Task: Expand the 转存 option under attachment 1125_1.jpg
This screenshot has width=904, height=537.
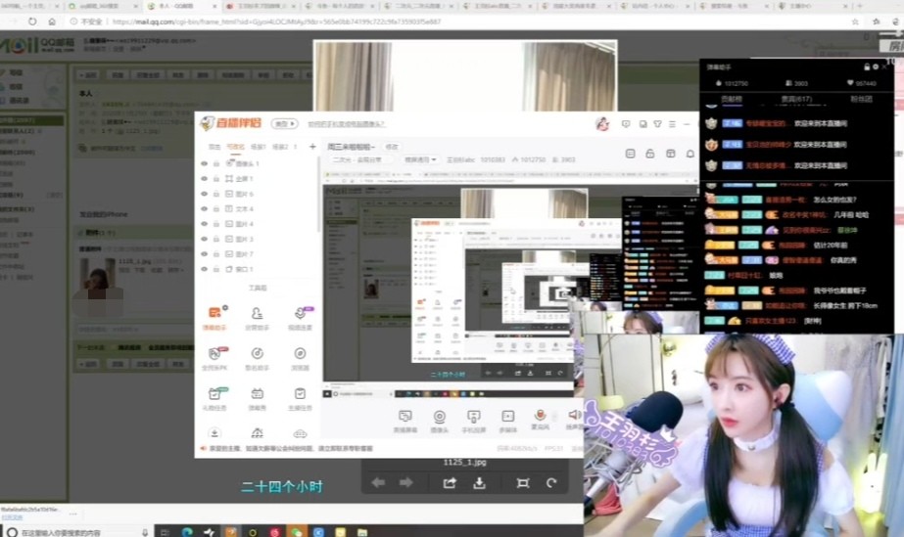Action: 175,269
